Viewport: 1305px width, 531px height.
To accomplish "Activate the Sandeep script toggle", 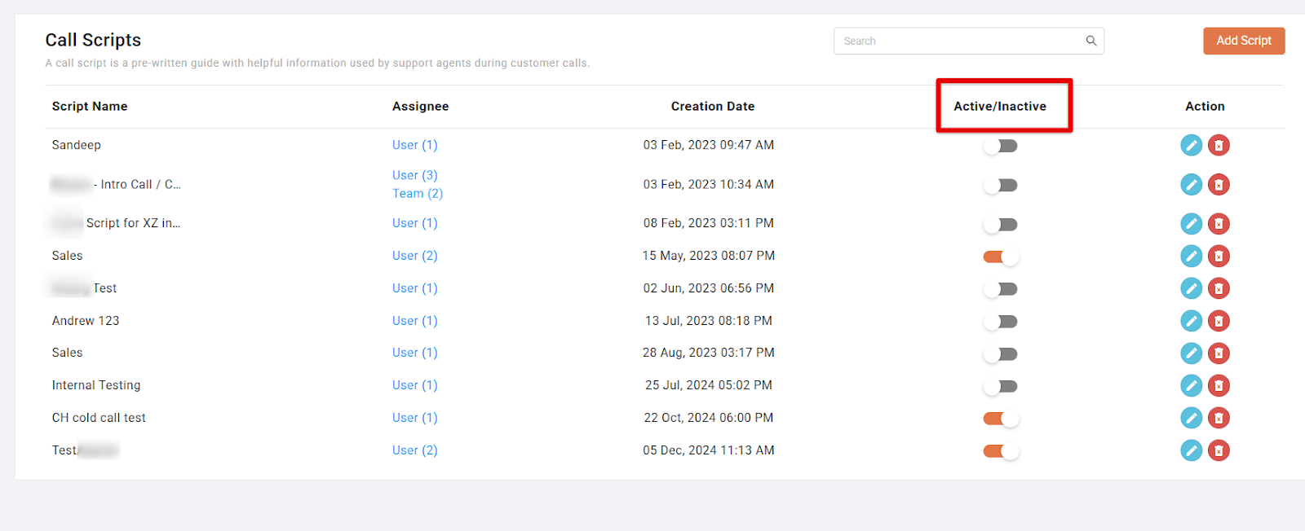I will tap(1000, 146).
